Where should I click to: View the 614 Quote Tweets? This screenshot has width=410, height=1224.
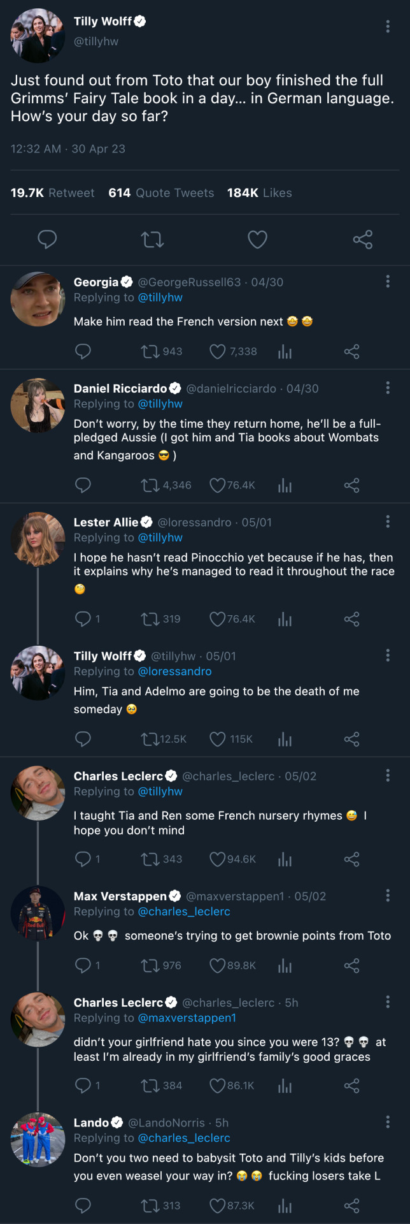click(x=161, y=193)
